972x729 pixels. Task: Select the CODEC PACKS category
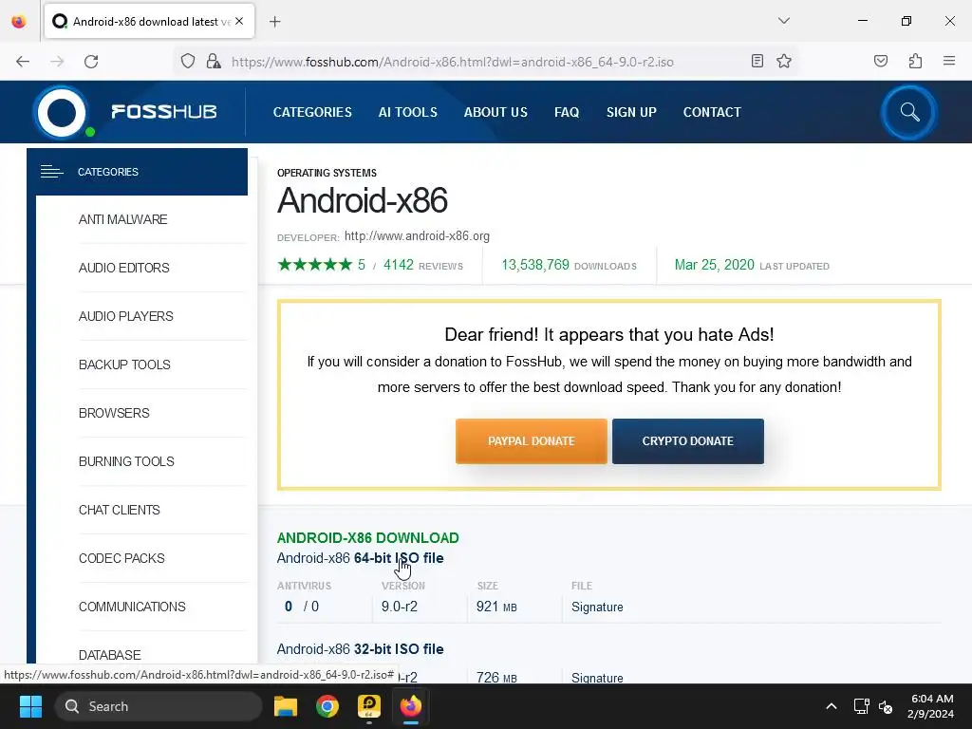(121, 558)
